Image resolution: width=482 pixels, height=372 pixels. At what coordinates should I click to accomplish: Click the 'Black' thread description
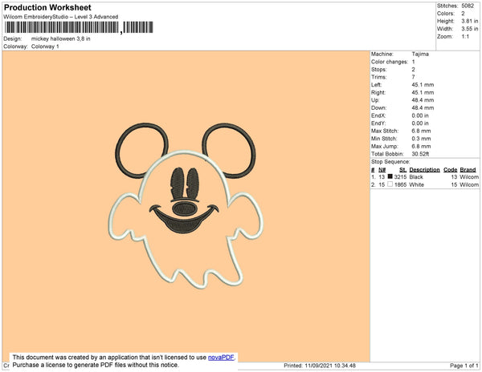[x=416, y=177]
